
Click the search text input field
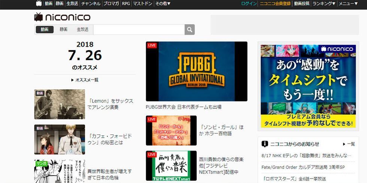pos(139,30)
